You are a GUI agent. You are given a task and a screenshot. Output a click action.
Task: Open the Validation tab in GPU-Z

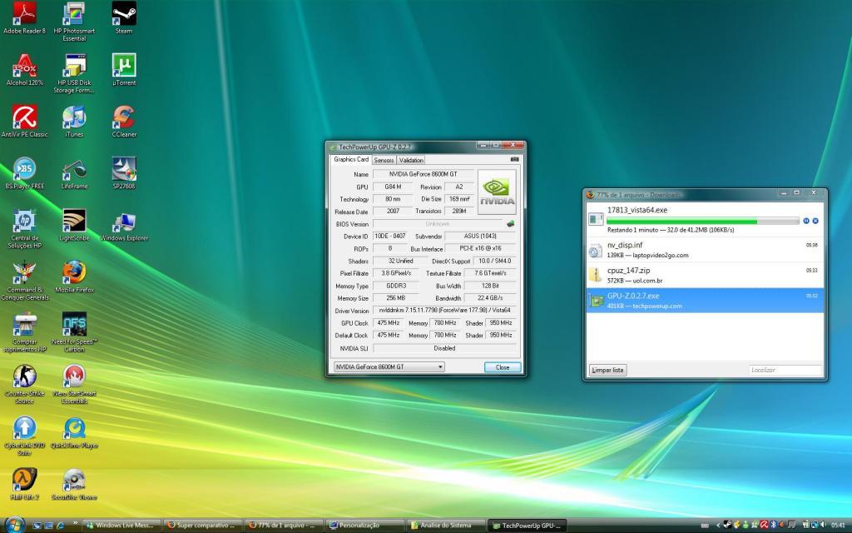tap(411, 160)
